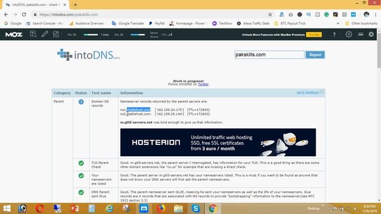Open MozBar help question mark
381x214 pixels.
click(335, 34)
